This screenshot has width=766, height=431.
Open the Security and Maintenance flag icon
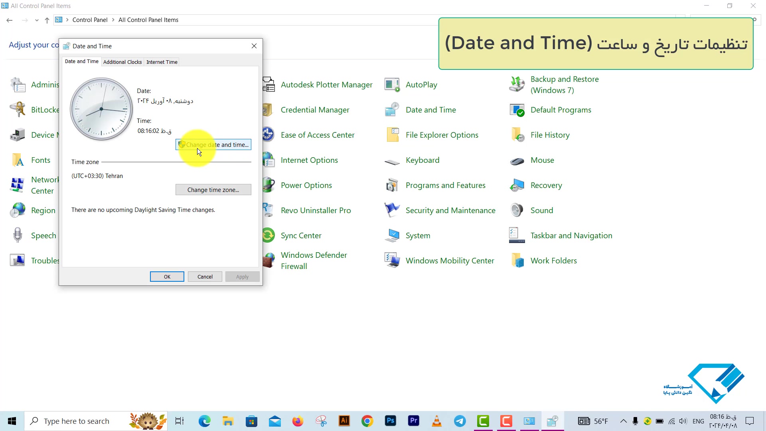[x=392, y=210]
